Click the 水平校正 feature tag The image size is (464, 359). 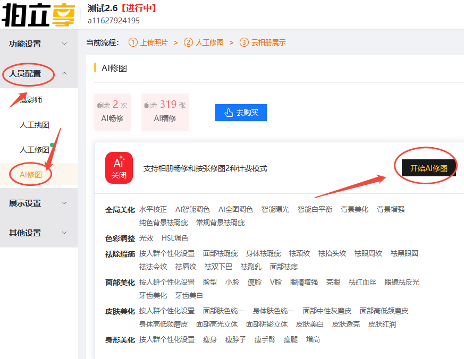pos(153,209)
